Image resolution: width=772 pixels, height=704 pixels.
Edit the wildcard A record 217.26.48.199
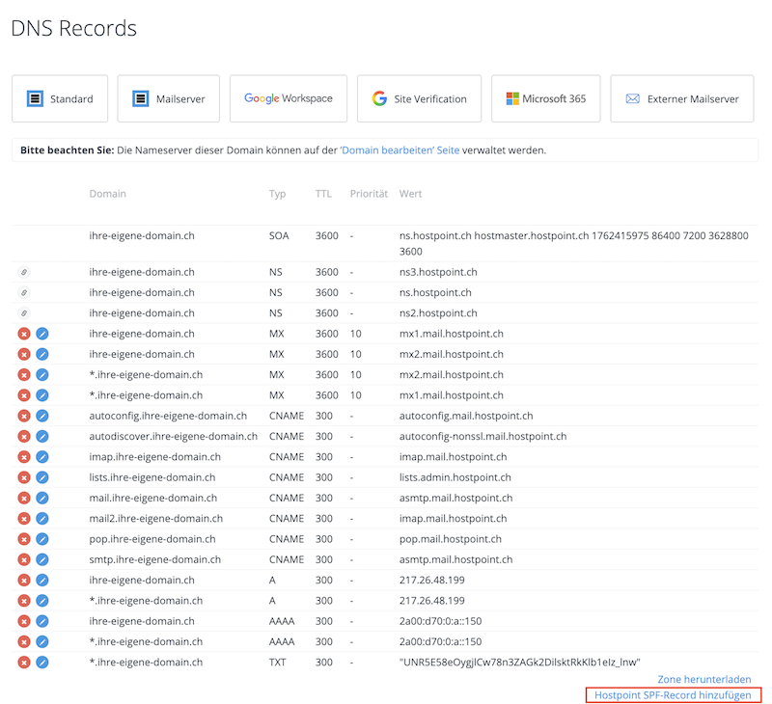(x=42, y=601)
